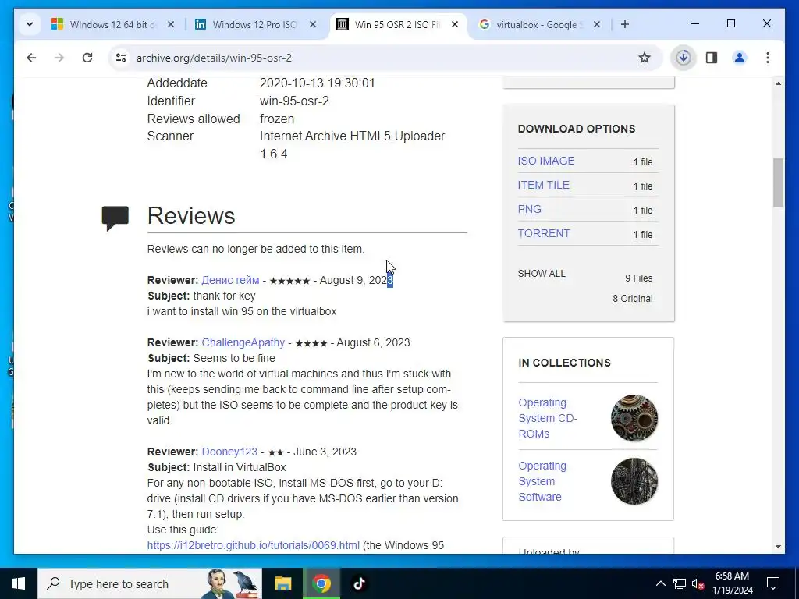Open TikTok from the taskbar

click(359, 583)
